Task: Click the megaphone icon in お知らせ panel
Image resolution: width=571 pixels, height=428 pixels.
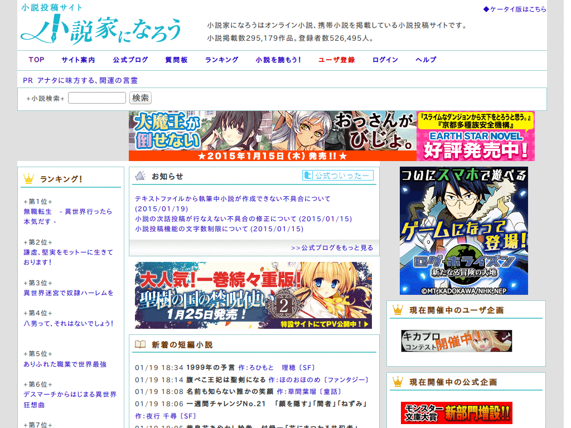Action: click(139, 175)
